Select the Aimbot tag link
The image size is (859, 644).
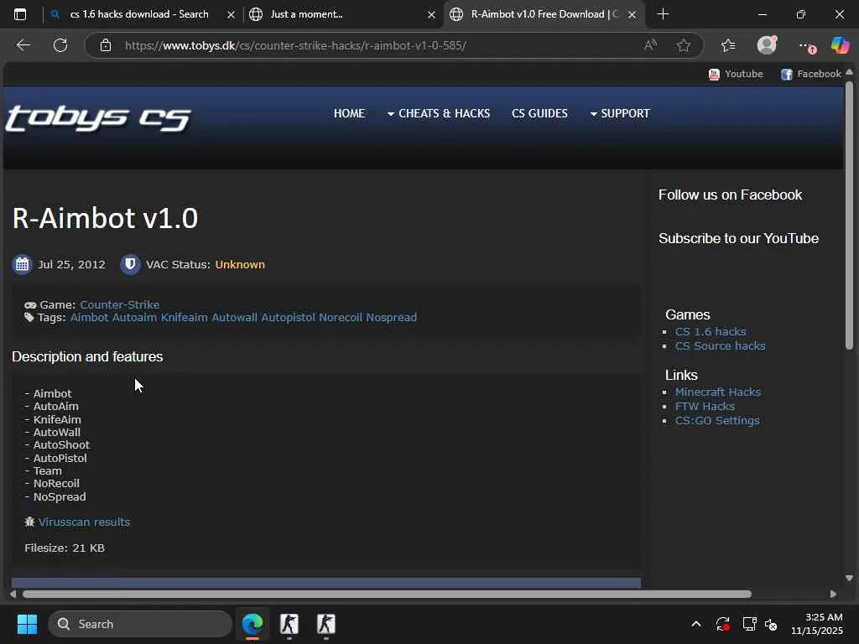(x=89, y=317)
